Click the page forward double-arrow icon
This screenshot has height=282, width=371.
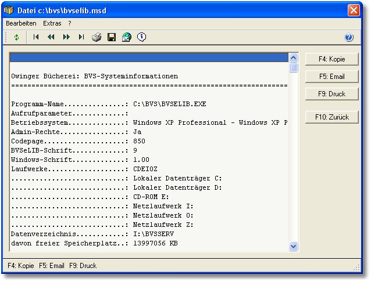pos(66,37)
